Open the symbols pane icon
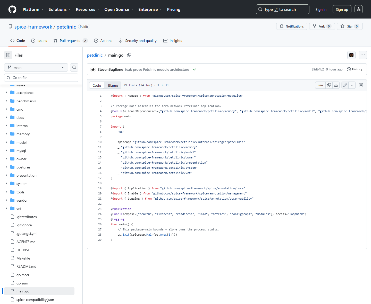Screen dimensions: 371x304 click(x=361, y=85)
